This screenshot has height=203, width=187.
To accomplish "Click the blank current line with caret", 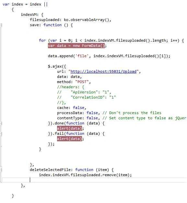I will 94,180.
